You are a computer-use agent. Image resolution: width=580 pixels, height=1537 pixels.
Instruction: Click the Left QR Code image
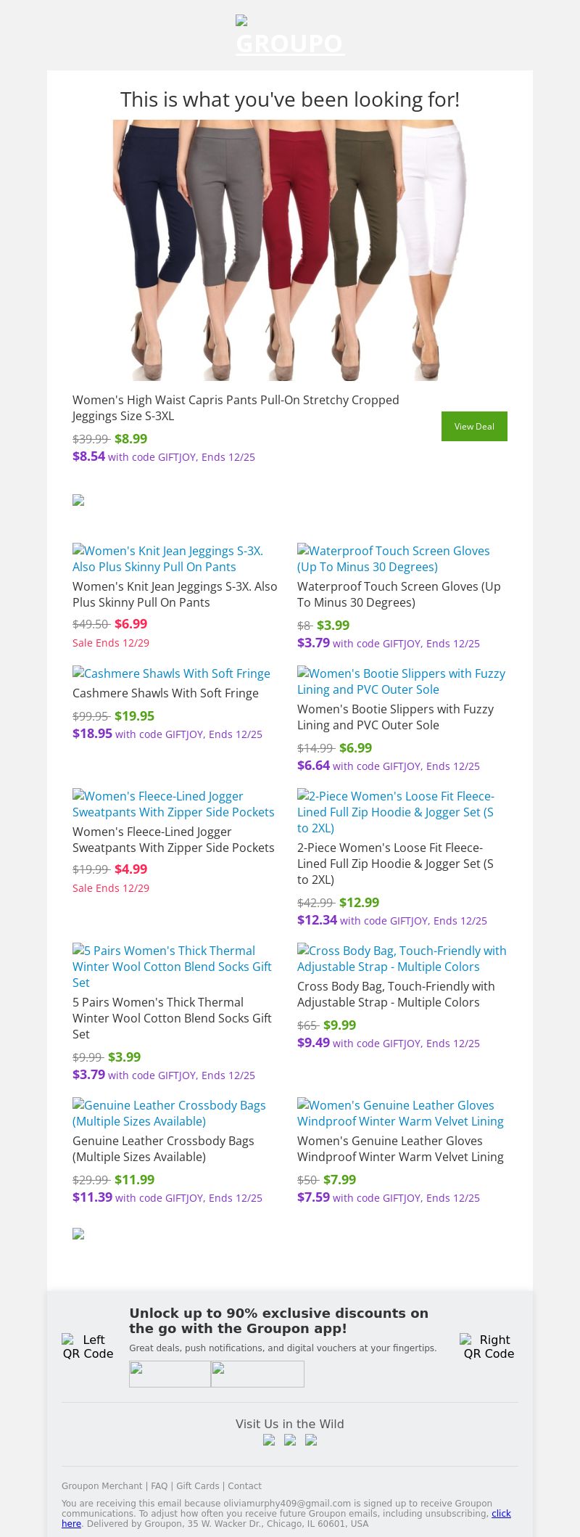pos(88,1346)
